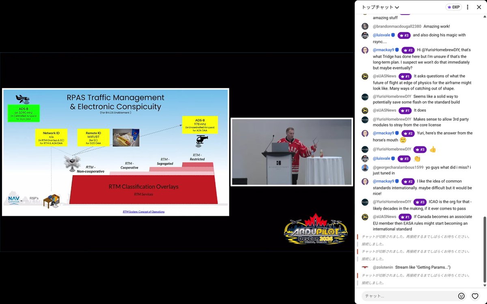Viewport: 487px width, 304px height.
Task: Click the smiley emoji after horse's mouth
Action: click(x=403, y=140)
